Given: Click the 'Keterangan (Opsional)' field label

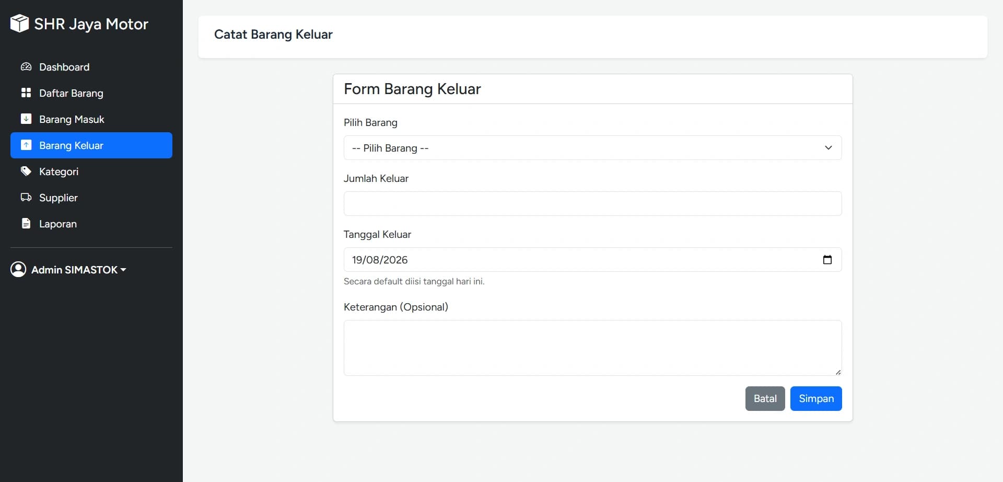Looking at the screenshot, I should 396,307.
